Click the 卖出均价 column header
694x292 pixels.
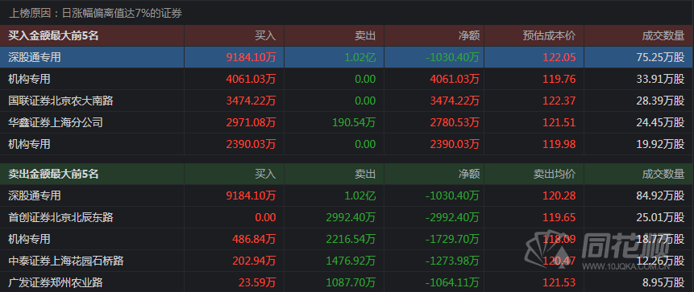click(x=555, y=174)
